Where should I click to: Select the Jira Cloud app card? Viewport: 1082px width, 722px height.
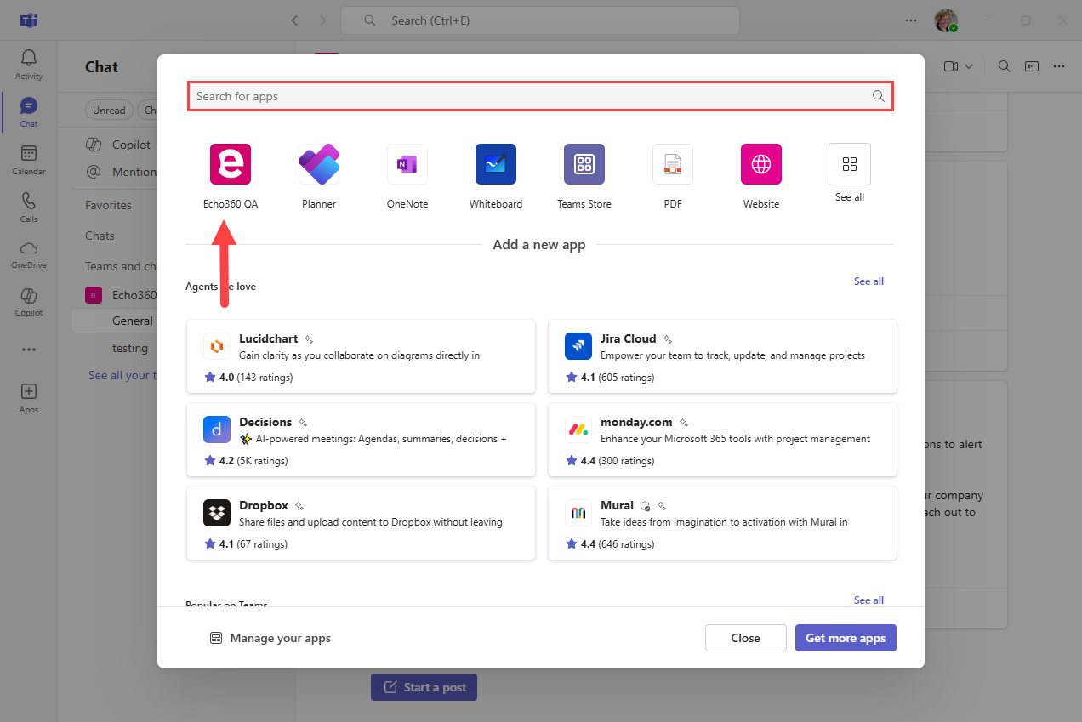[x=722, y=356]
